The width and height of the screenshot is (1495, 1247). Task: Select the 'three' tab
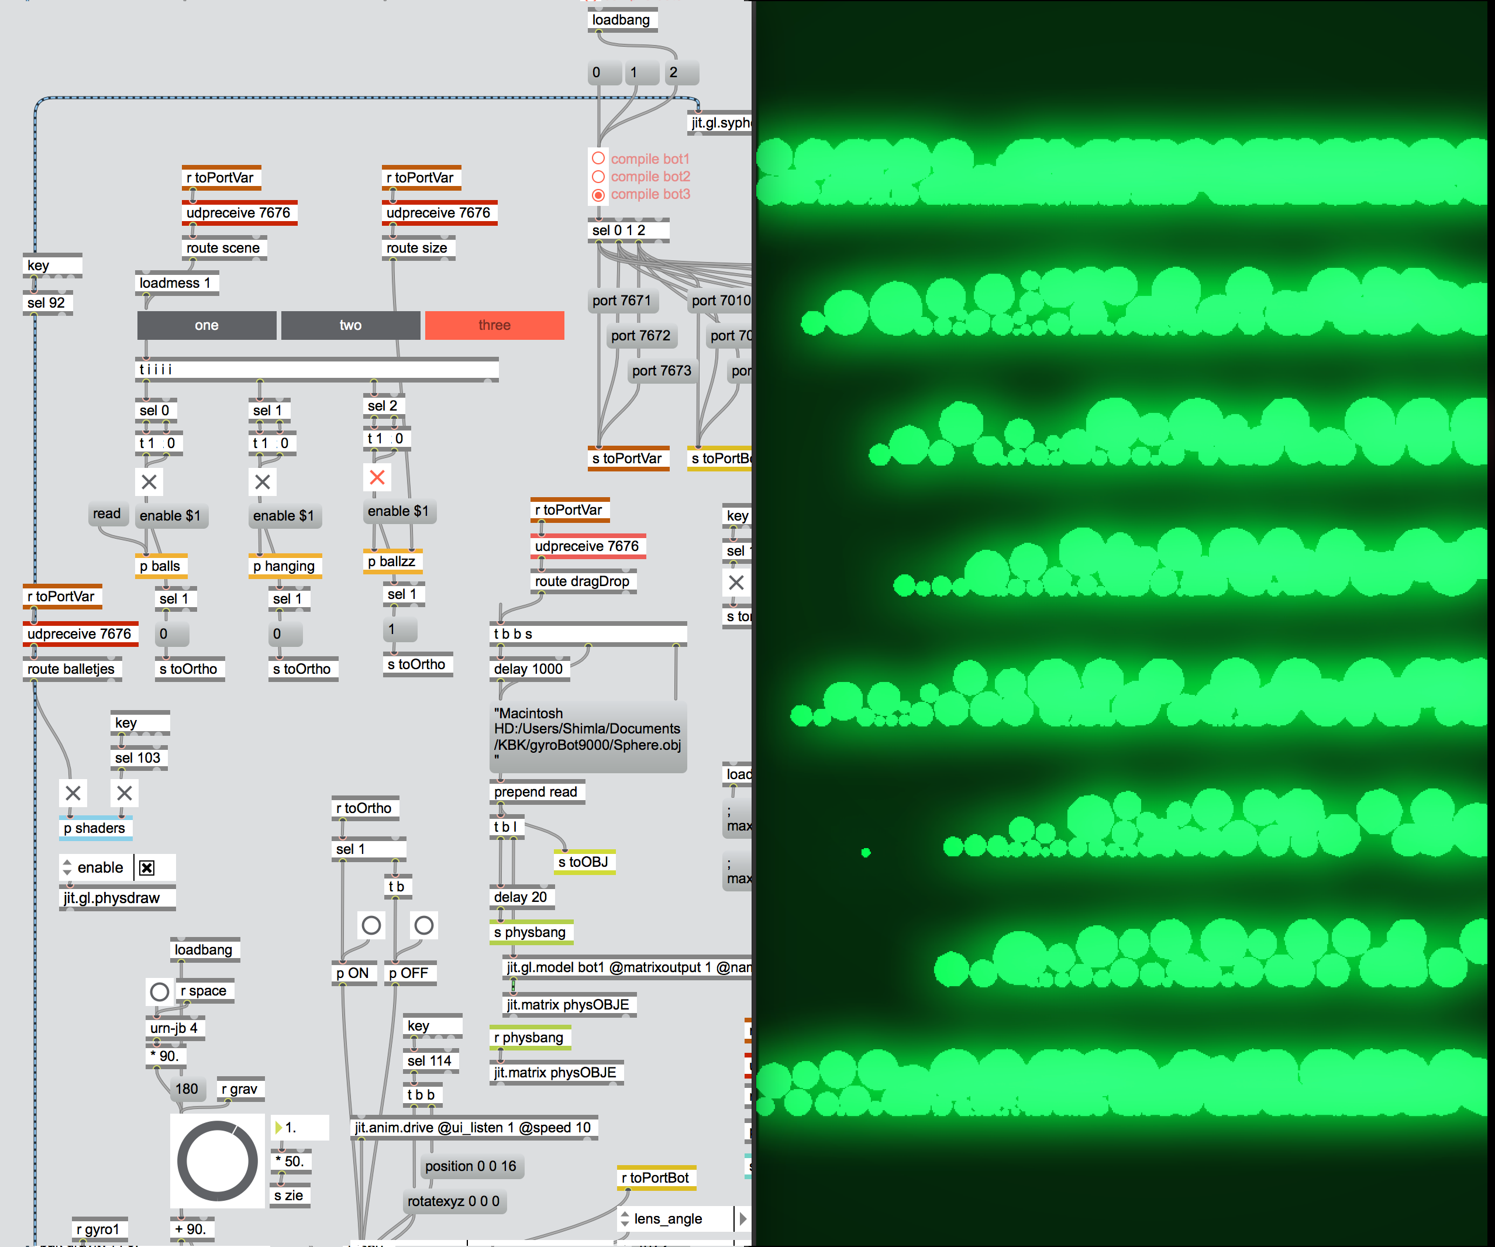pyautogui.click(x=494, y=325)
